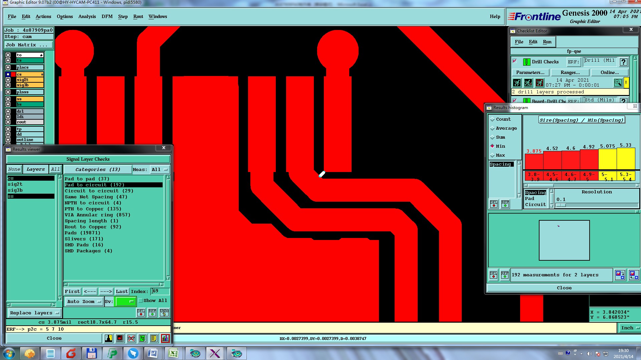Click magnifier results icon in Drill Checks
The height and width of the screenshot is (360, 641).
(618, 83)
